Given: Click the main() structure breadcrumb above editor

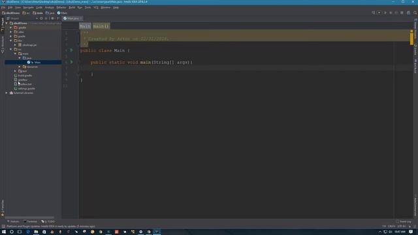Looking at the screenshot, I should click(x=101, y=26).
